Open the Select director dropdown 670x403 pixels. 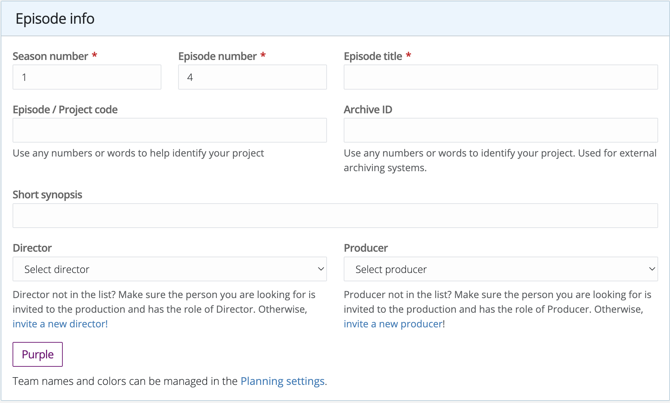pyautogui.click(x=169, y=269)
